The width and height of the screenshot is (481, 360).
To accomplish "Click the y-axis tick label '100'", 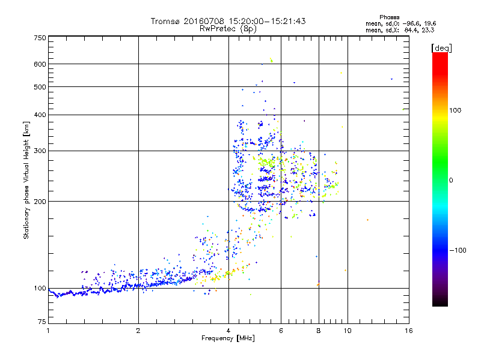I will point(40,289).
